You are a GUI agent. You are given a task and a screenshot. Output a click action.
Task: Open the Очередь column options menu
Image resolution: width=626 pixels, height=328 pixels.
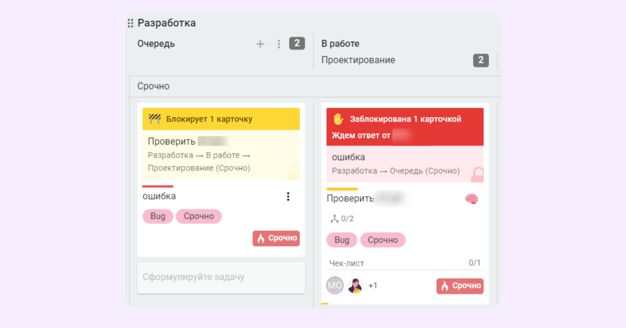(278, 43)
